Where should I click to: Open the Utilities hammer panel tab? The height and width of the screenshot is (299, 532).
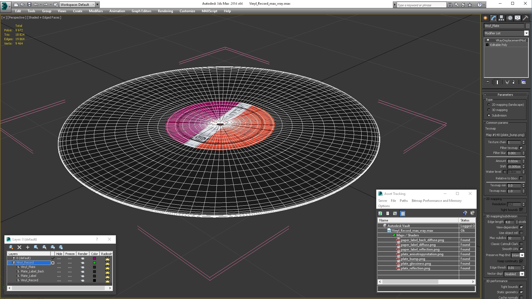coord(525,18)
